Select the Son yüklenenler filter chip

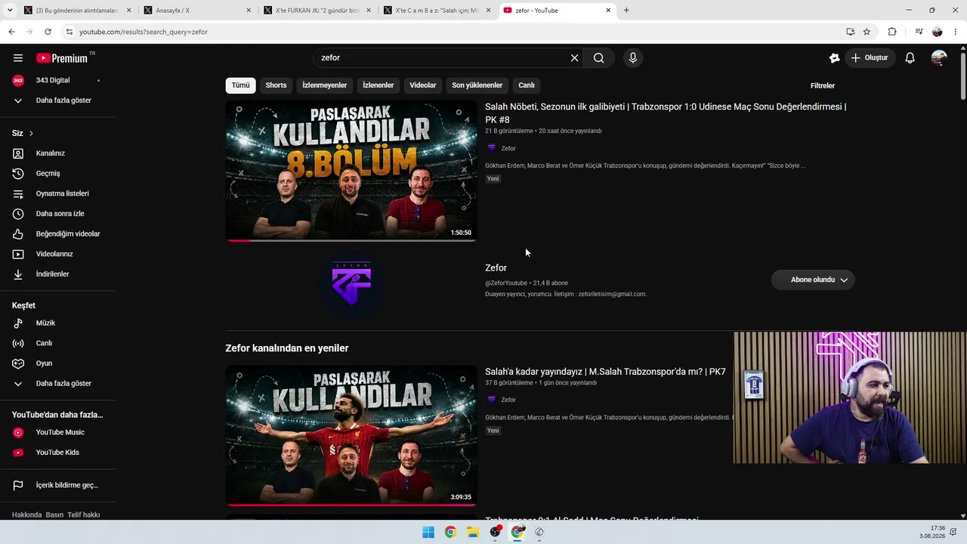point(477,85)
